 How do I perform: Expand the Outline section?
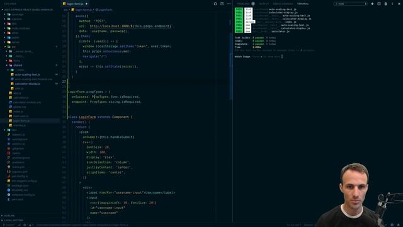click(x=9, y=216)
